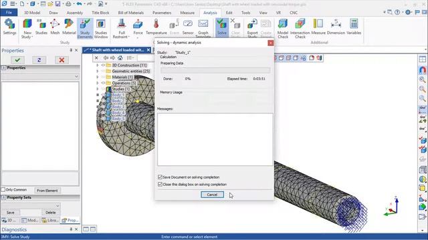Screen dimensions: 428x240
Task: Toggle visibility of 3D Construction folder
Action: tap(103, 65)
